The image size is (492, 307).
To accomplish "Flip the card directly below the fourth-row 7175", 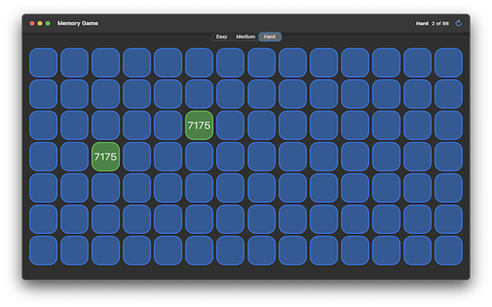I will point(106,188).
